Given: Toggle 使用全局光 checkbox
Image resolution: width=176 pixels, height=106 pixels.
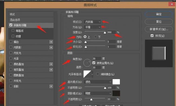Looking at the screenshot, I should point(94,63).
